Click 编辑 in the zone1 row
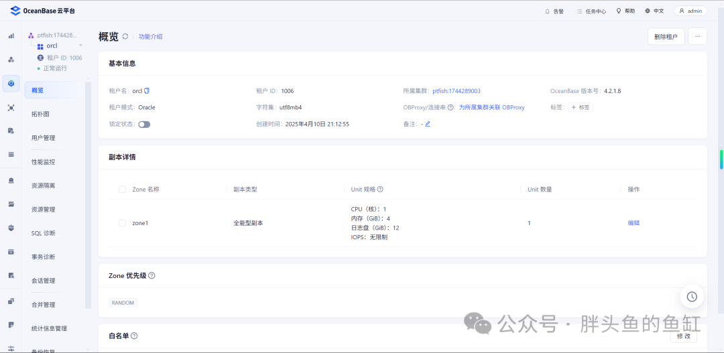 633,223
